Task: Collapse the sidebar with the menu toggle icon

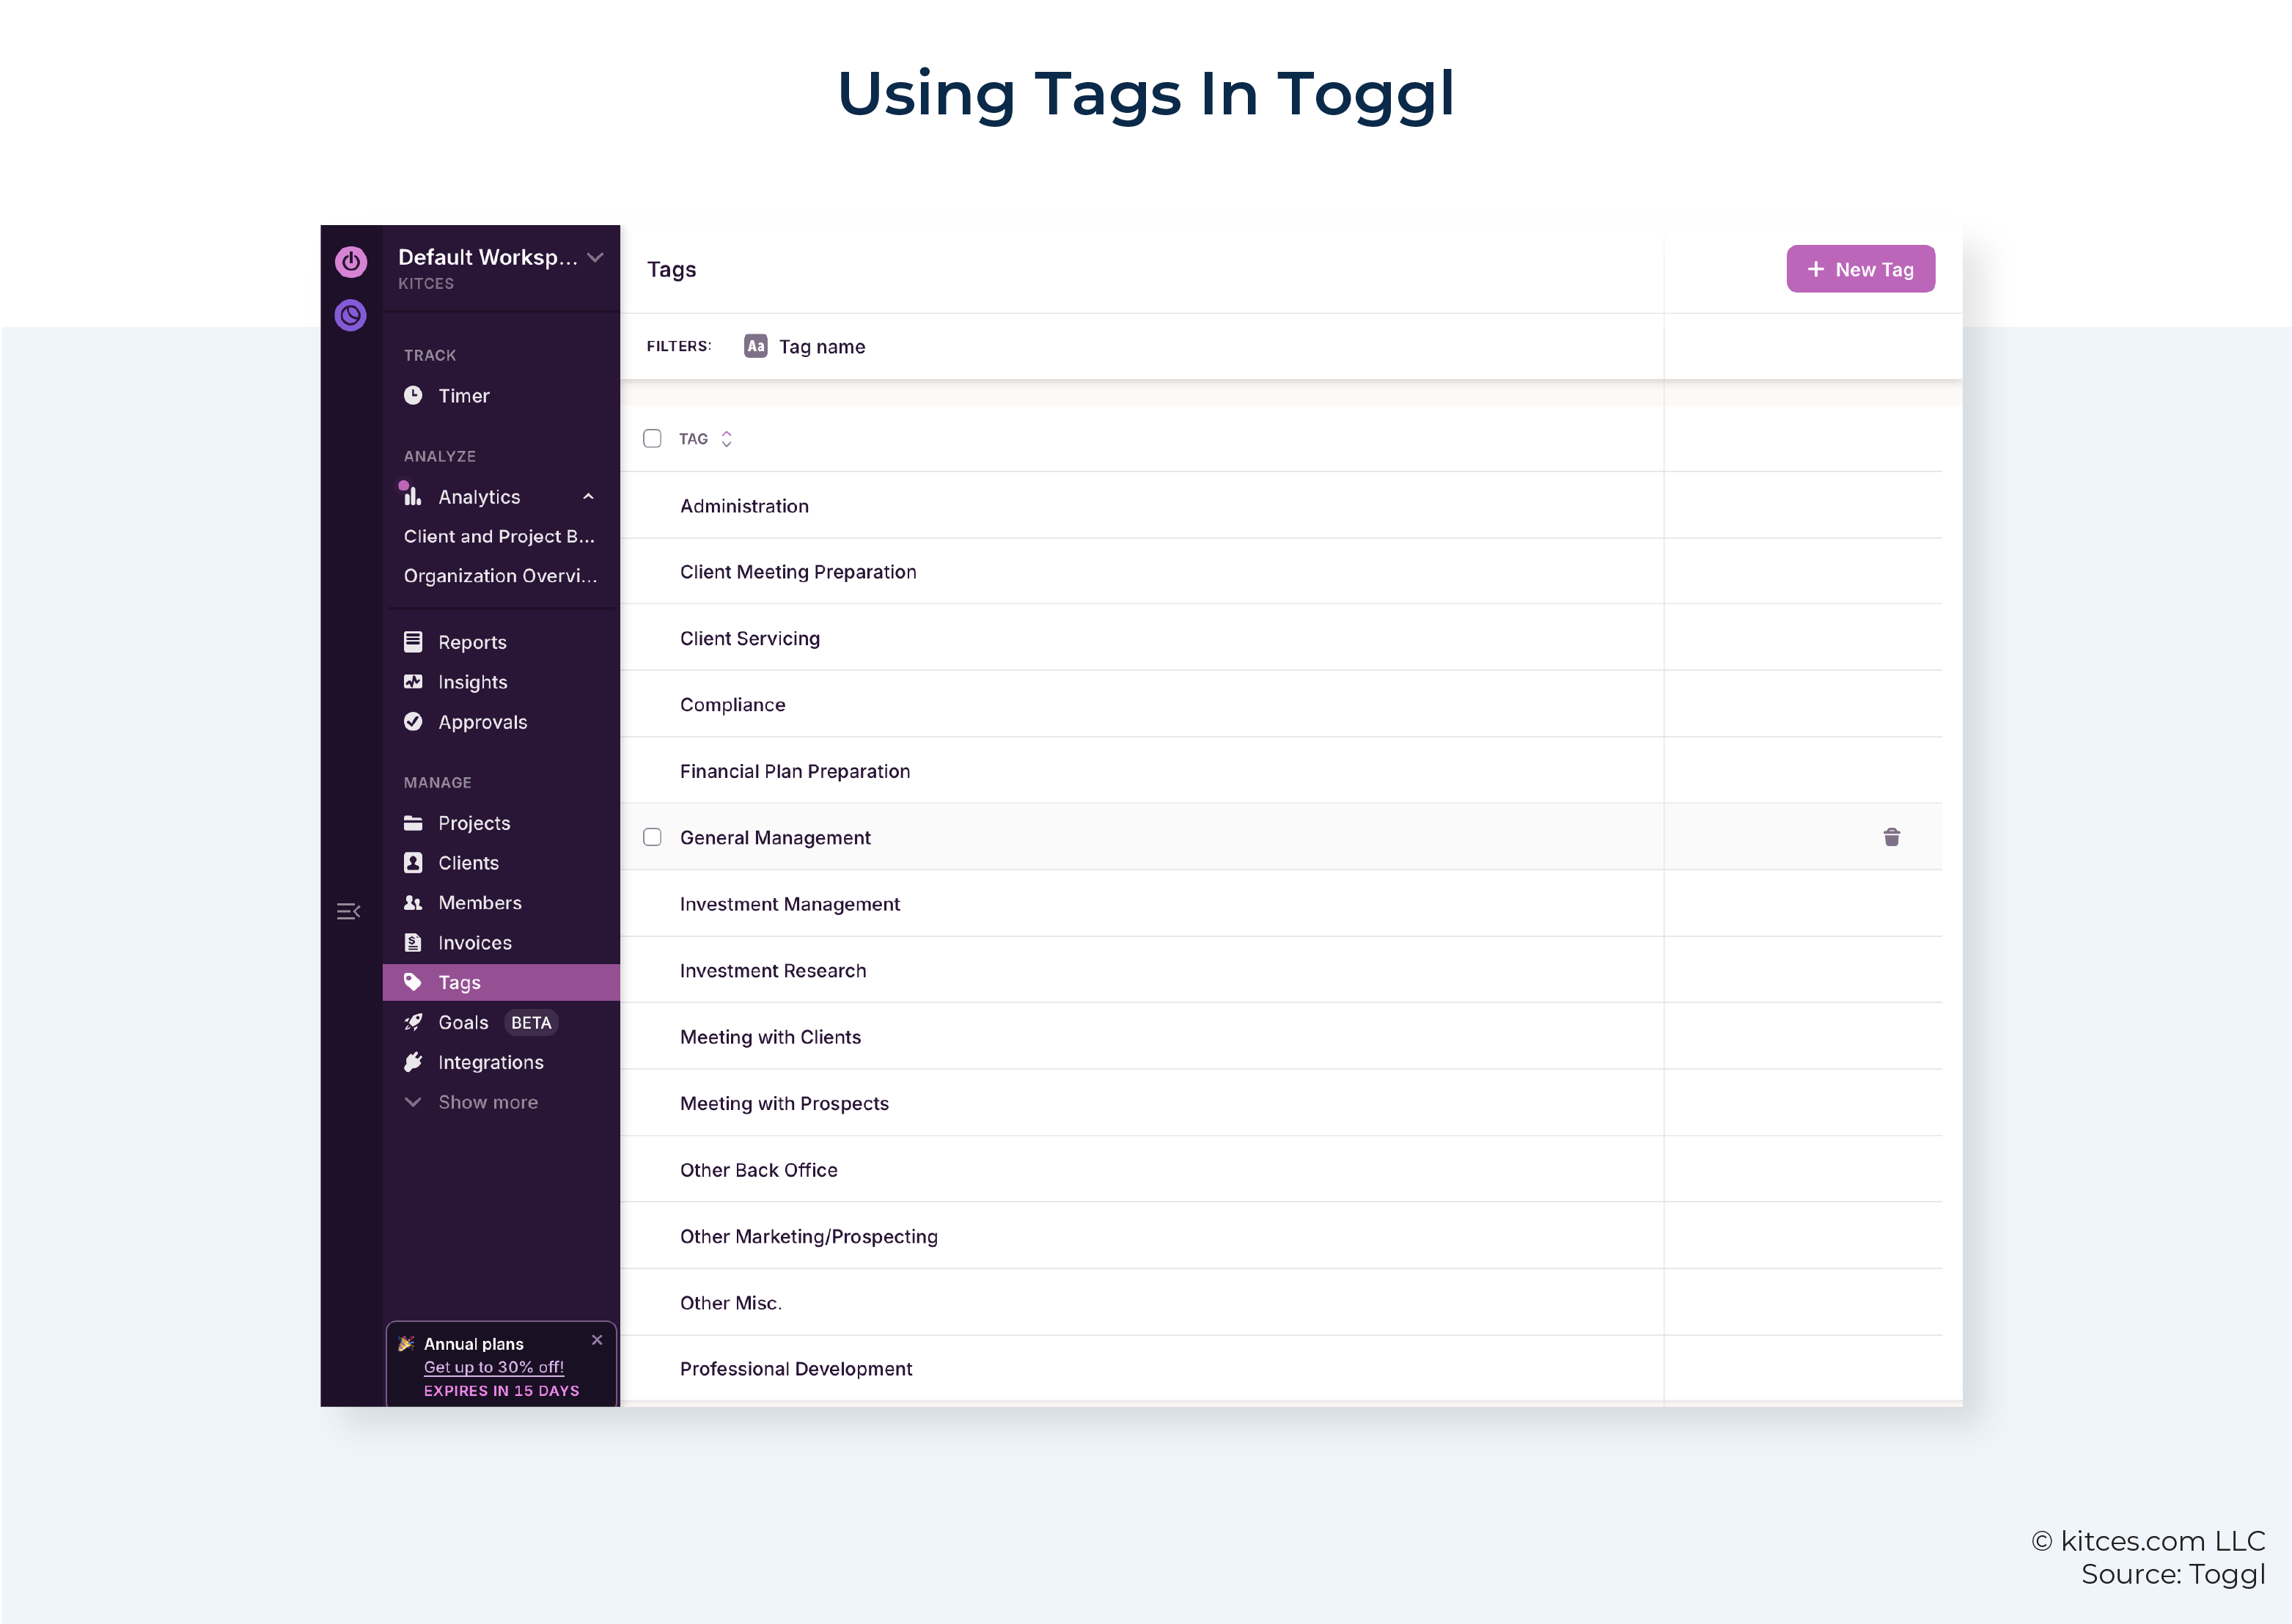Action: (348, 911)
